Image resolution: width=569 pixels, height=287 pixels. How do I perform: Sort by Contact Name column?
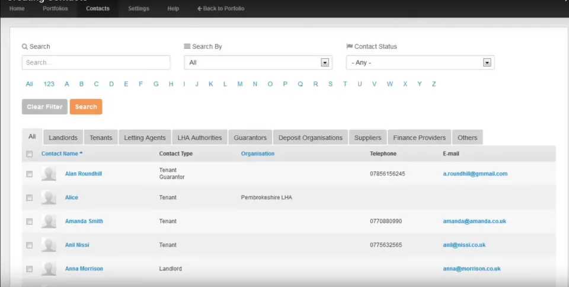coord(59,154)
